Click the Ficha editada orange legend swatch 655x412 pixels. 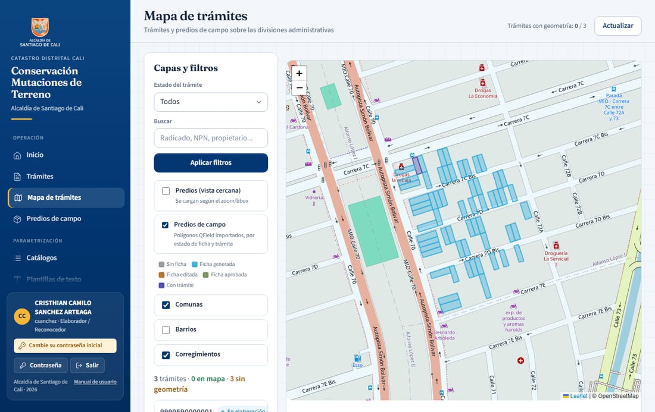[x=161, y=275]
